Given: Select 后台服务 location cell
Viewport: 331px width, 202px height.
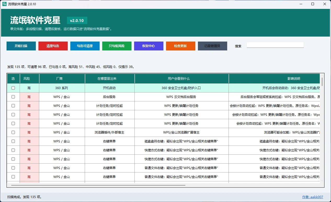Looking at the screenshot, I should 110,97.
